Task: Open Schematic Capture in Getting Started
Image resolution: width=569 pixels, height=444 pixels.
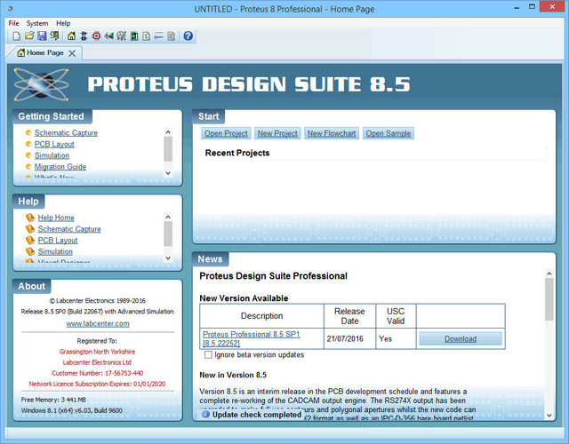Action: click(66, 133)
